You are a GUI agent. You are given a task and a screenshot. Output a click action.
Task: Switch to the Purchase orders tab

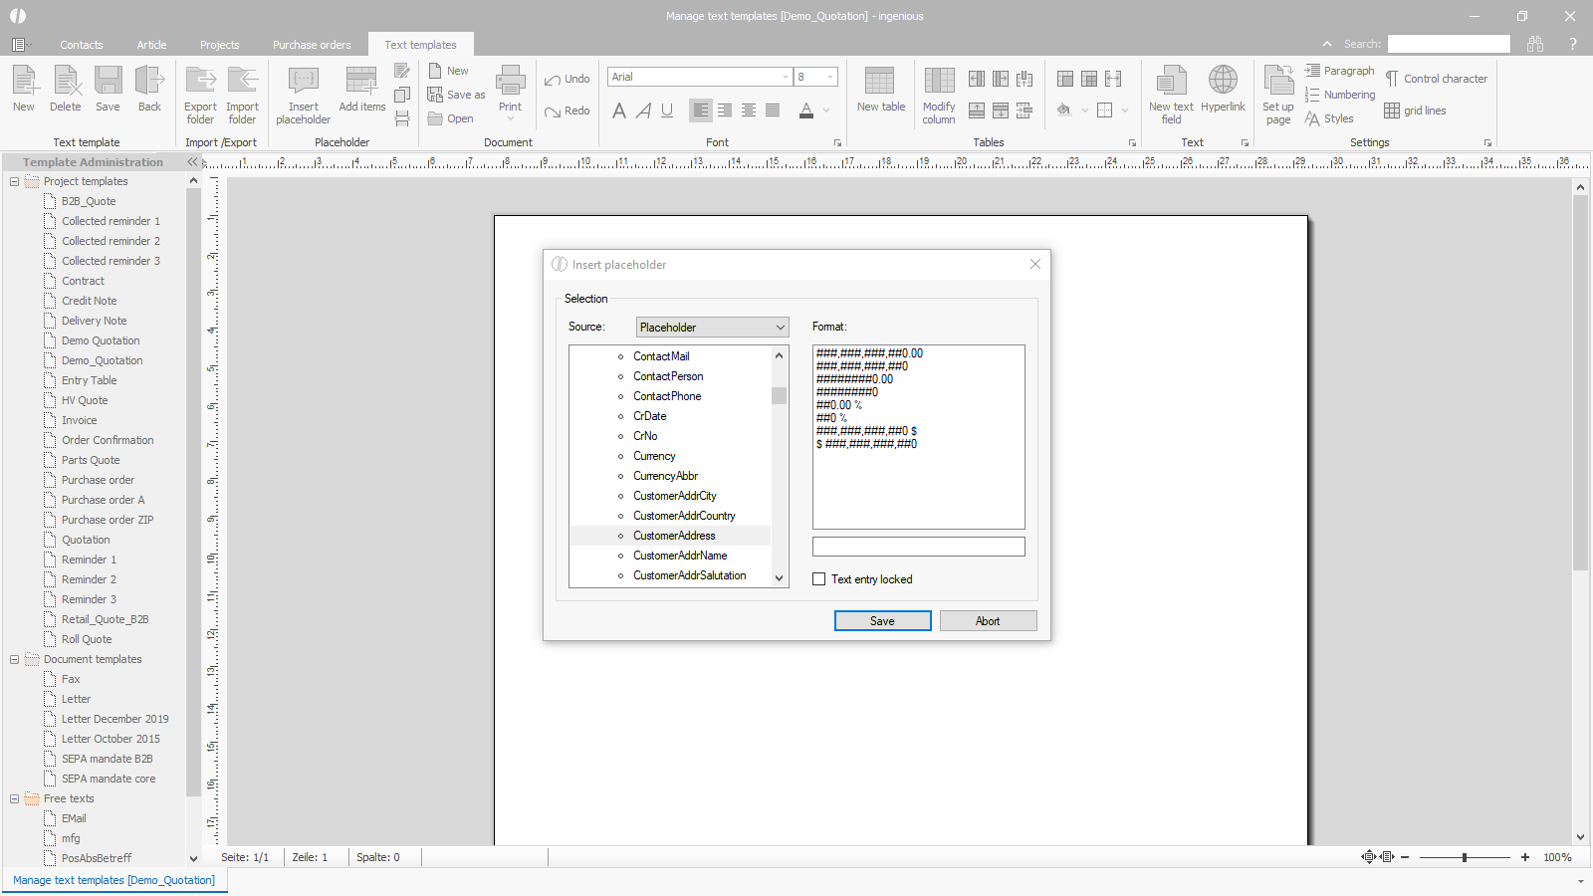click(312, 45)
